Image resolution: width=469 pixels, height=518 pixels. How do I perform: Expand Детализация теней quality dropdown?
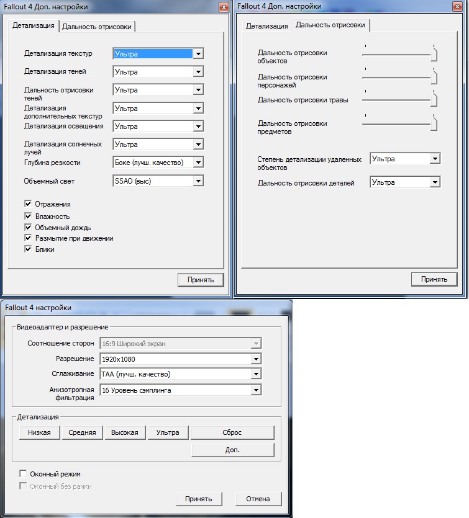pyautogui.click(x=158, y=72)
